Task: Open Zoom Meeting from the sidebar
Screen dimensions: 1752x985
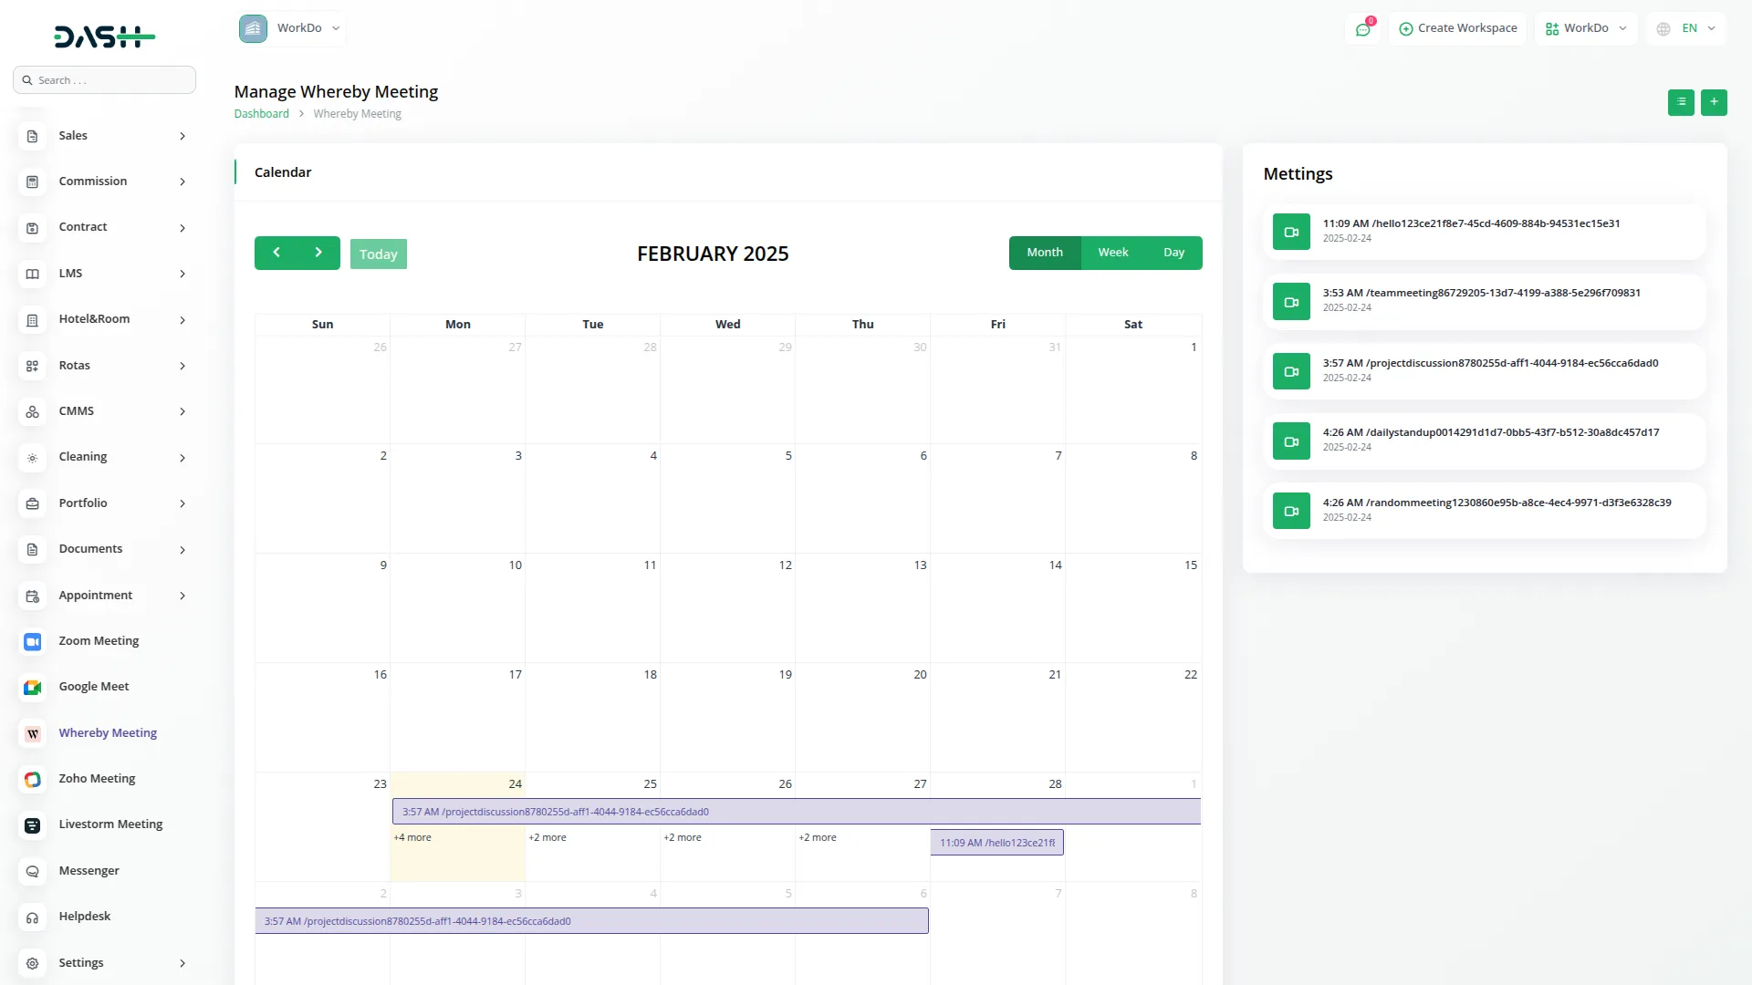Action: [x=99, y=641]
